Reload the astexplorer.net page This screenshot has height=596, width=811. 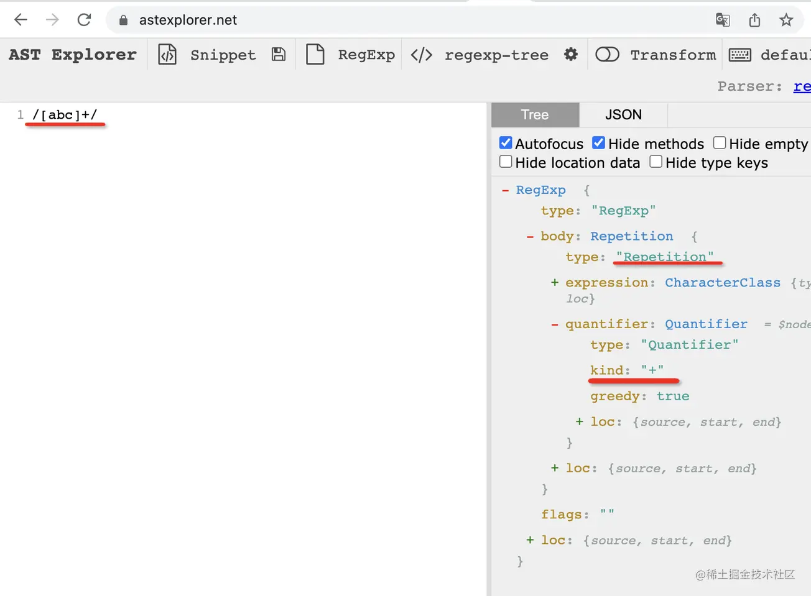[84, 20]
